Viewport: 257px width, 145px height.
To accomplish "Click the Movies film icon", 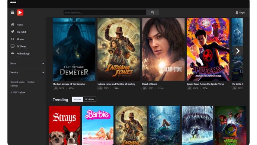I will click(x=13, y=39).
